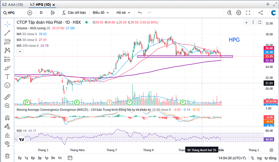Open the horizontal lines tool group
The width and height of the screenshot is (279, 162).
[7, 42]
